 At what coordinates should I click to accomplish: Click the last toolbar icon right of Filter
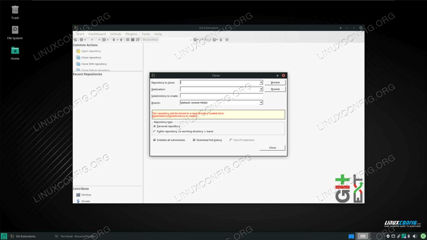(x=227, y=40)
